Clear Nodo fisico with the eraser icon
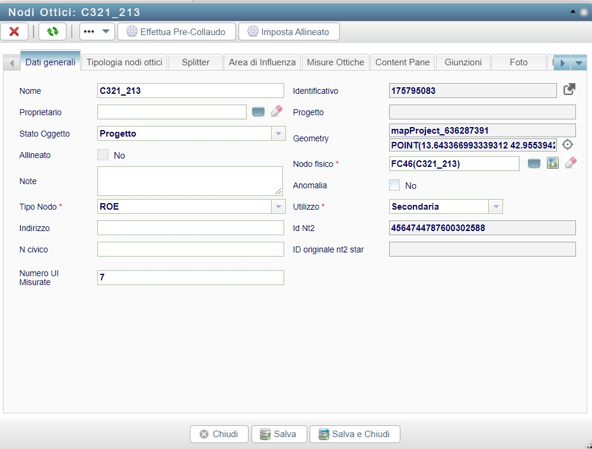The image size is (592, 449). (x=571, y=163)
